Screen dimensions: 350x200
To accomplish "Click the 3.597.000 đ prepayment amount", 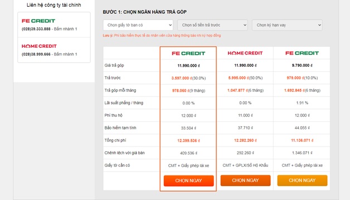I will (x=182, y=78).
